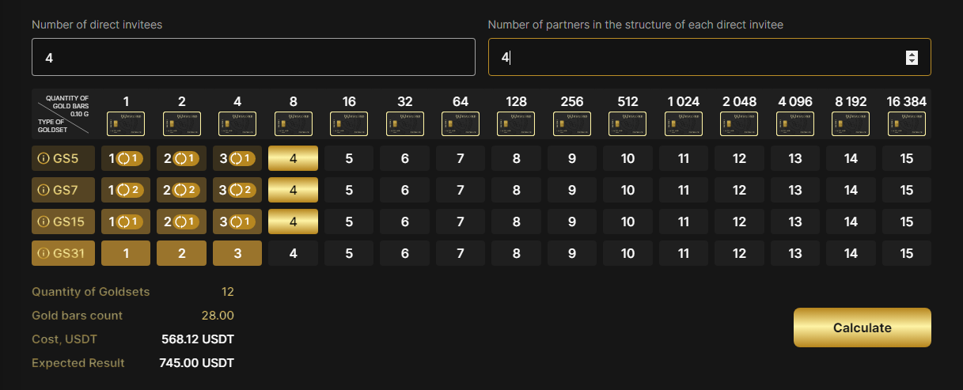Viewport: 963px width, 390px height.
Task: Select level 15 in the GS7 row
Action: (906, 190)
